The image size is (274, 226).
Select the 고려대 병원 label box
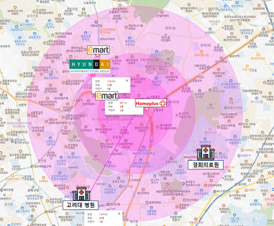click(x=81, y=205)
